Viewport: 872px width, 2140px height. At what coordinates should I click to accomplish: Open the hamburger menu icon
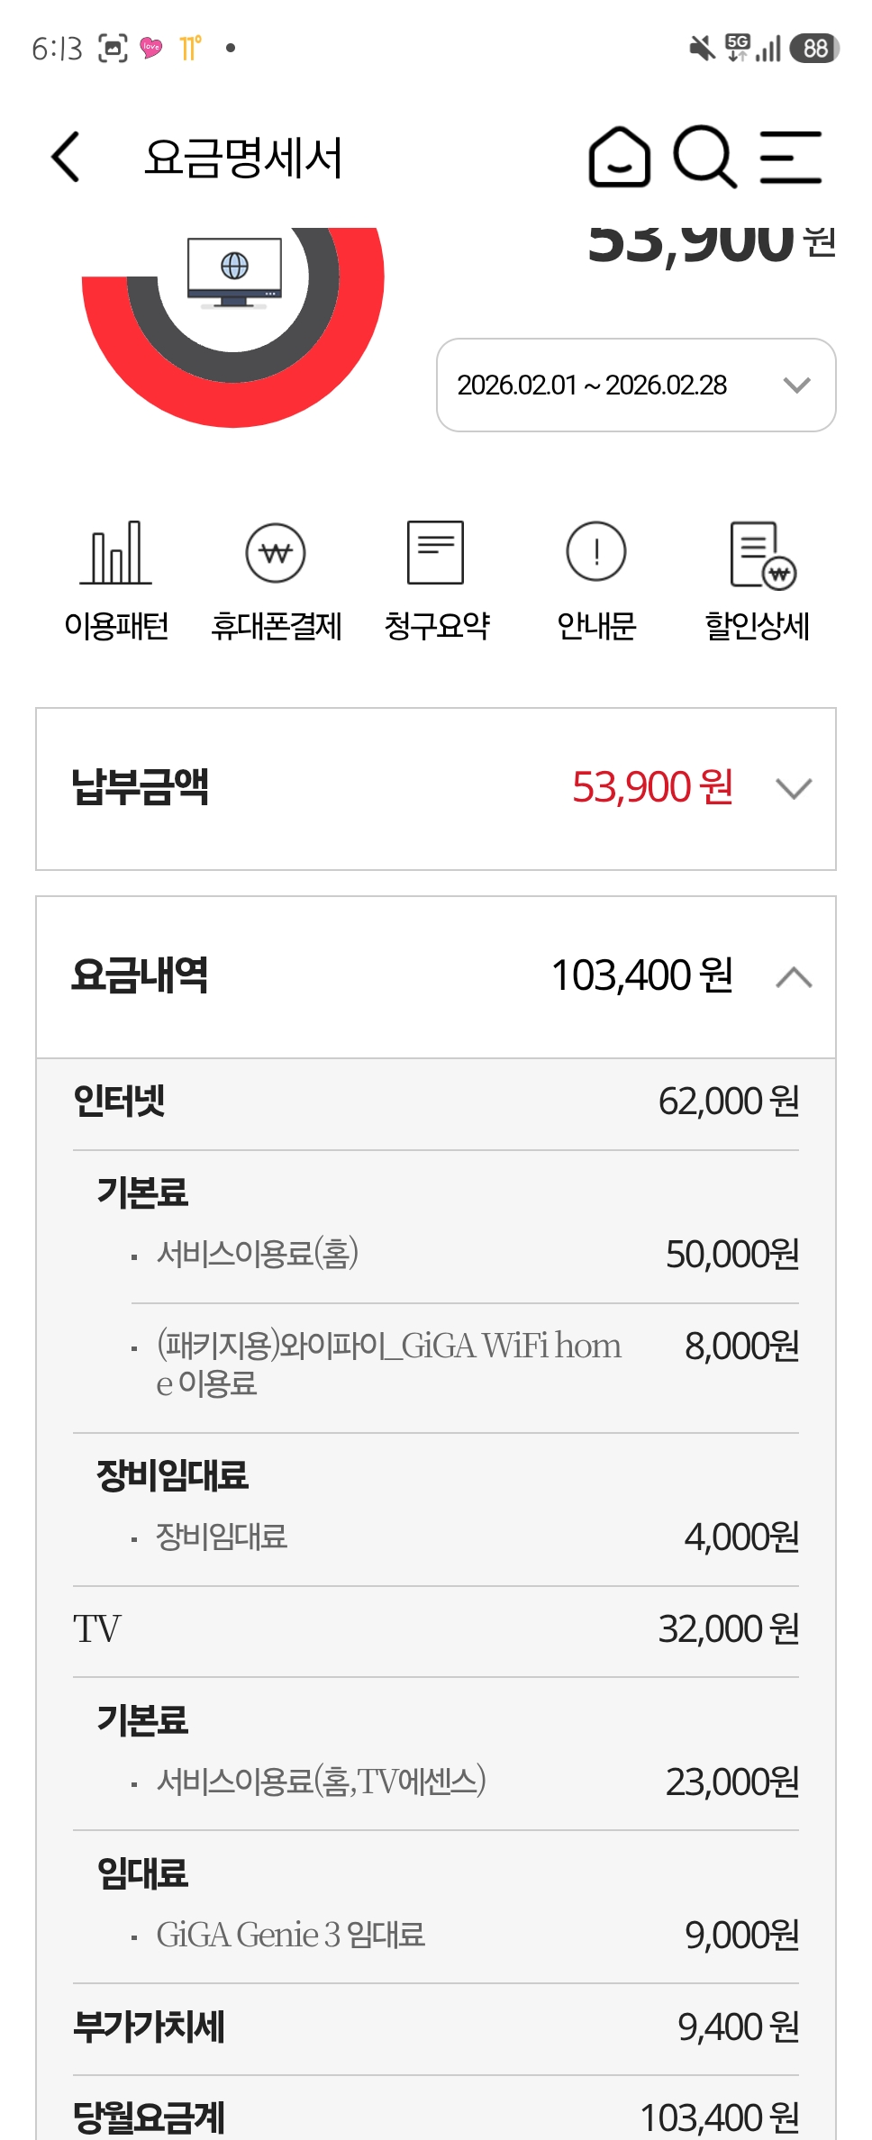790,157
